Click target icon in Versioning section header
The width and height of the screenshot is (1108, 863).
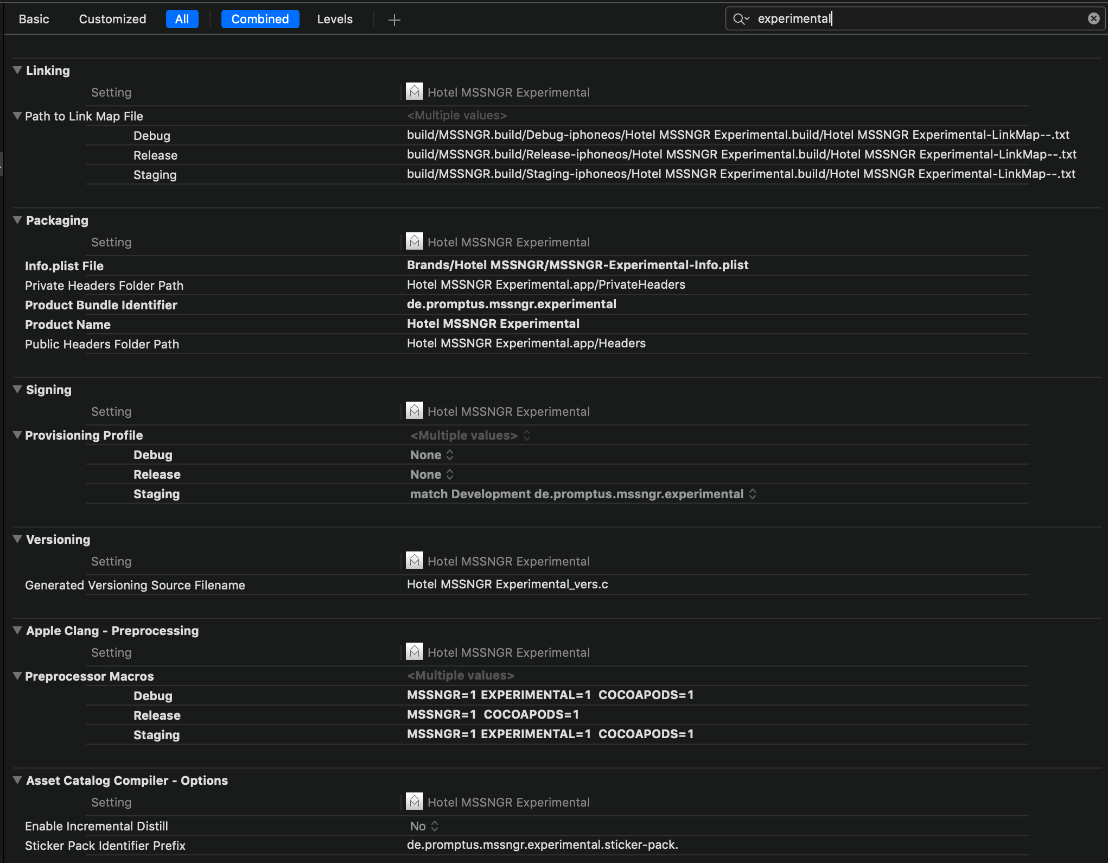pos(415,561)
